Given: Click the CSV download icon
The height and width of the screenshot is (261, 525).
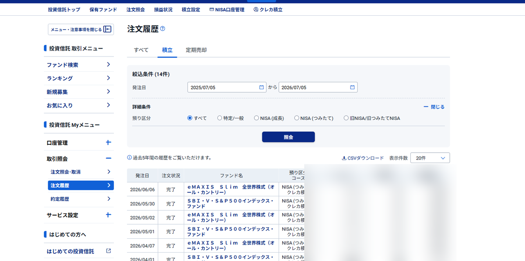Looking at the screenshot, I should [344, 158].
